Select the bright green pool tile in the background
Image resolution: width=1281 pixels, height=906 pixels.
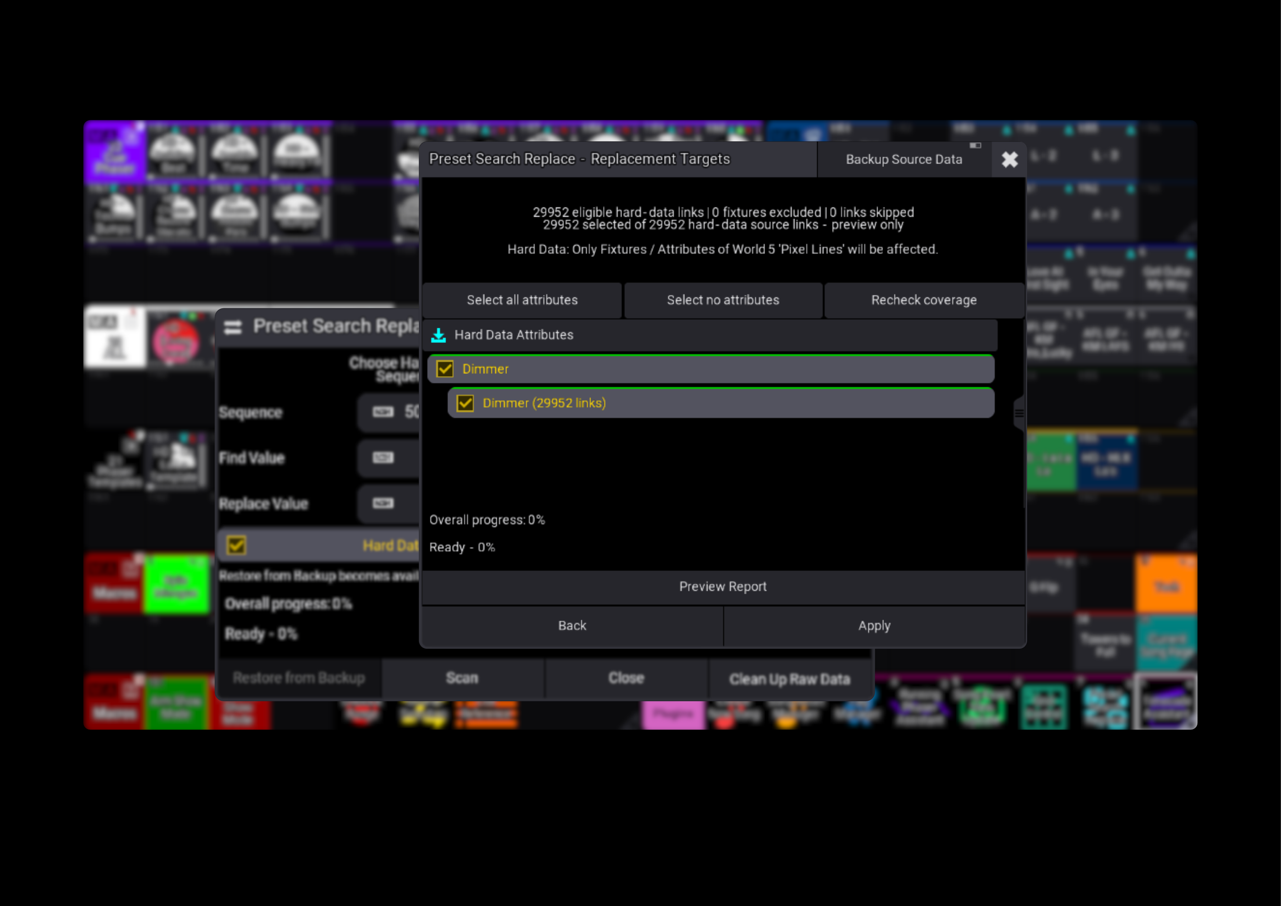[x=176, y=585]
